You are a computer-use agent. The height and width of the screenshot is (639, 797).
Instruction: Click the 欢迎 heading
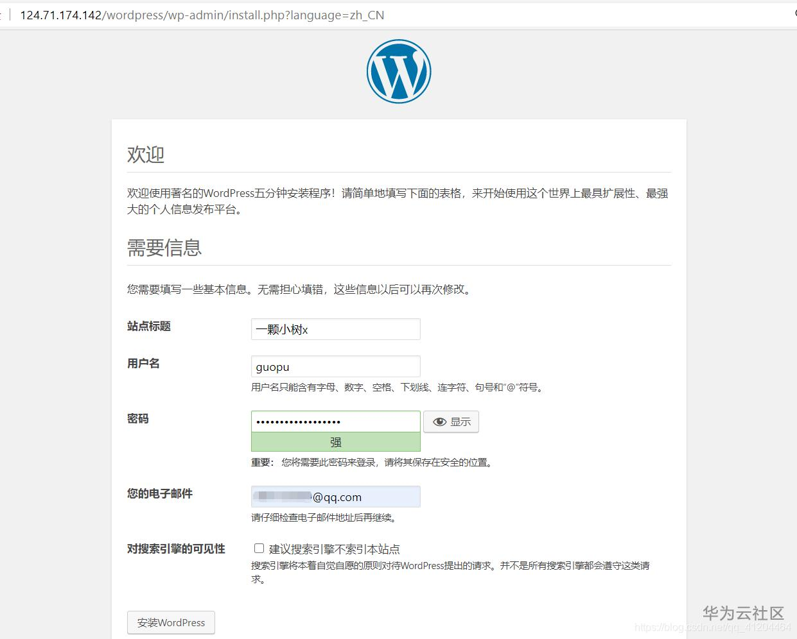point(146,155)
